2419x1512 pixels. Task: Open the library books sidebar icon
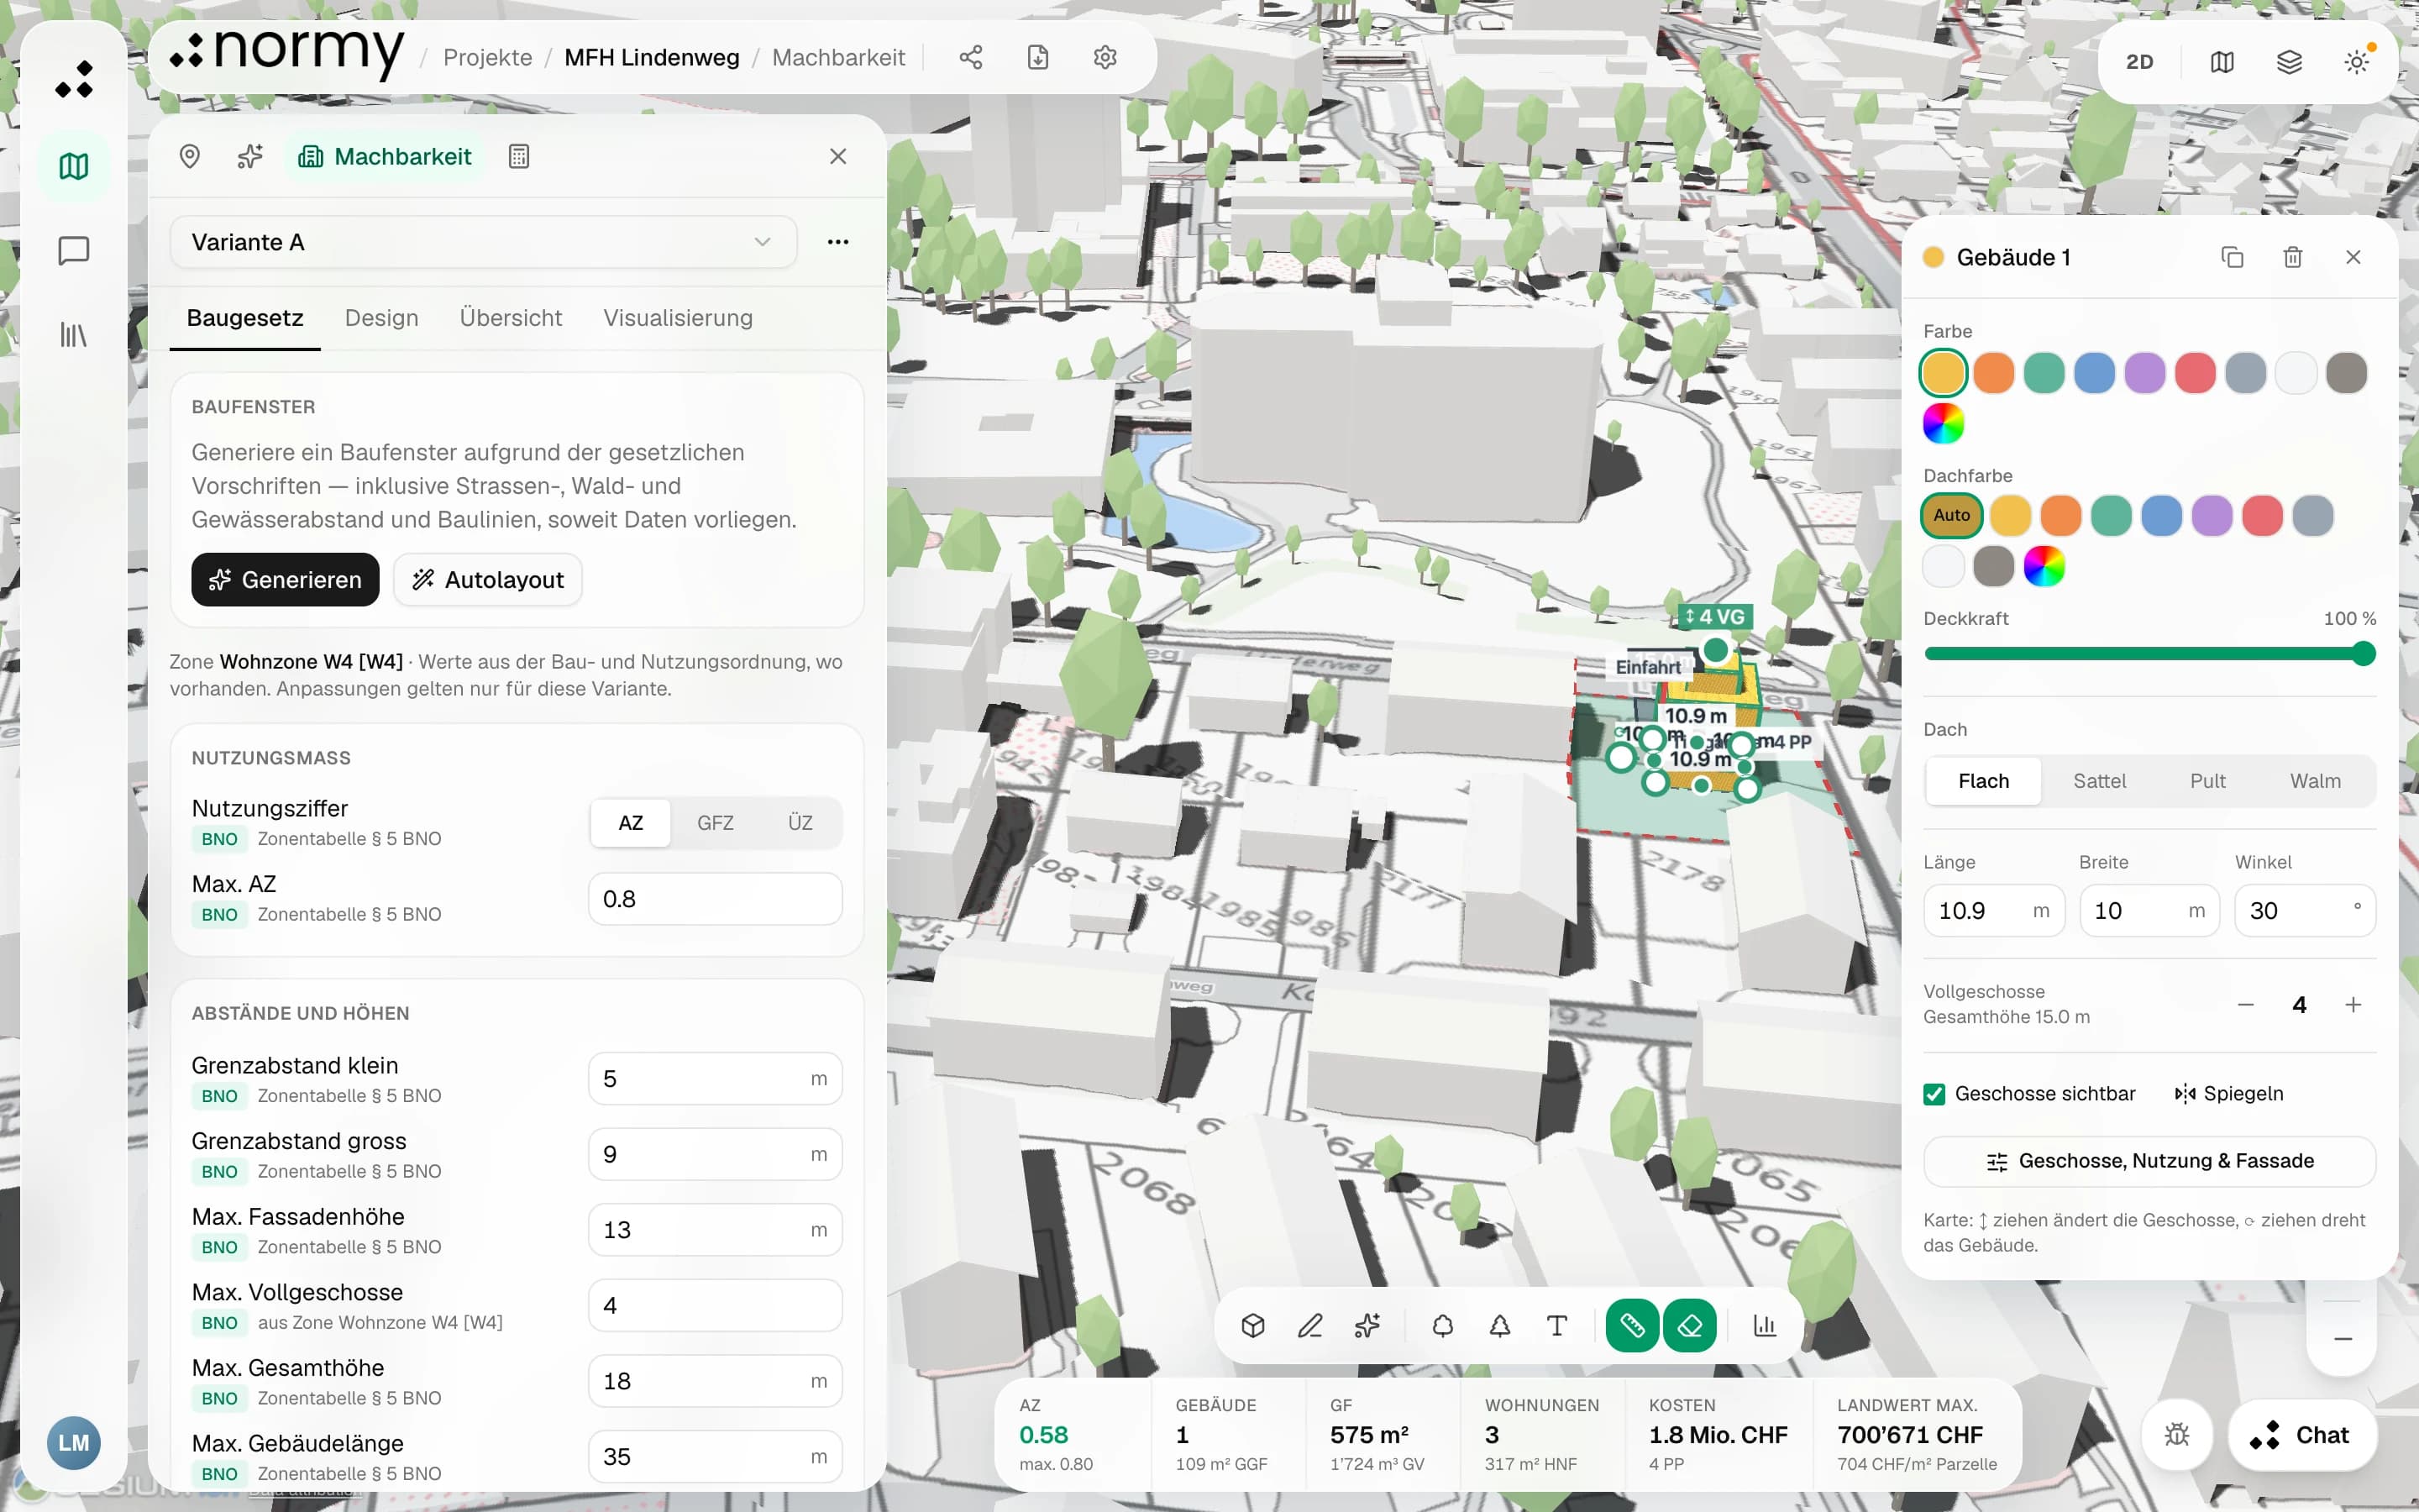pos(74,334)
